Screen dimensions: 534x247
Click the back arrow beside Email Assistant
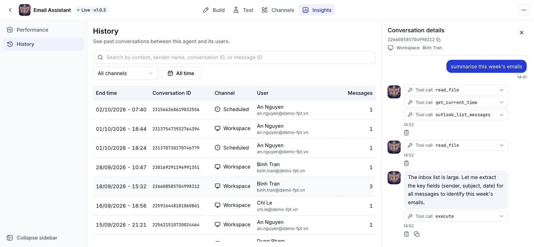pyautogui.click(x=10, y=10)
